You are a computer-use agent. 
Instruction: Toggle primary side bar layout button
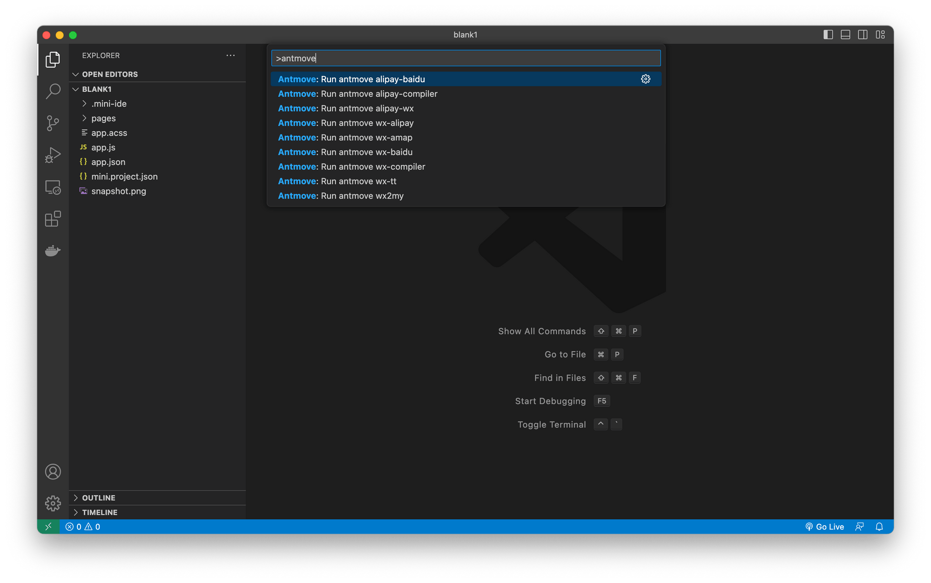828,35
